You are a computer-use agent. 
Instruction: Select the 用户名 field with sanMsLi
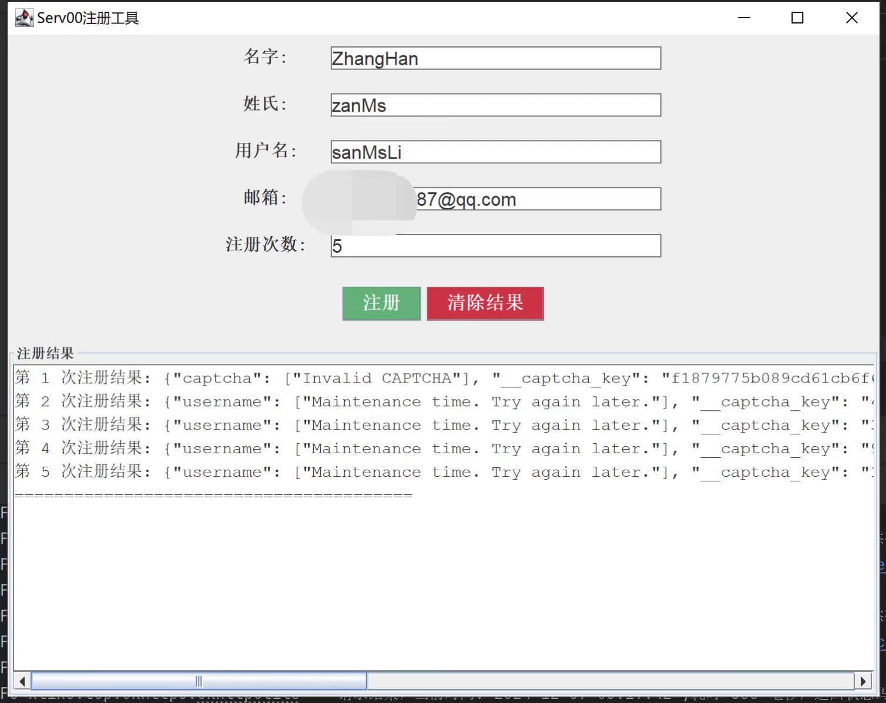point(496,152)
